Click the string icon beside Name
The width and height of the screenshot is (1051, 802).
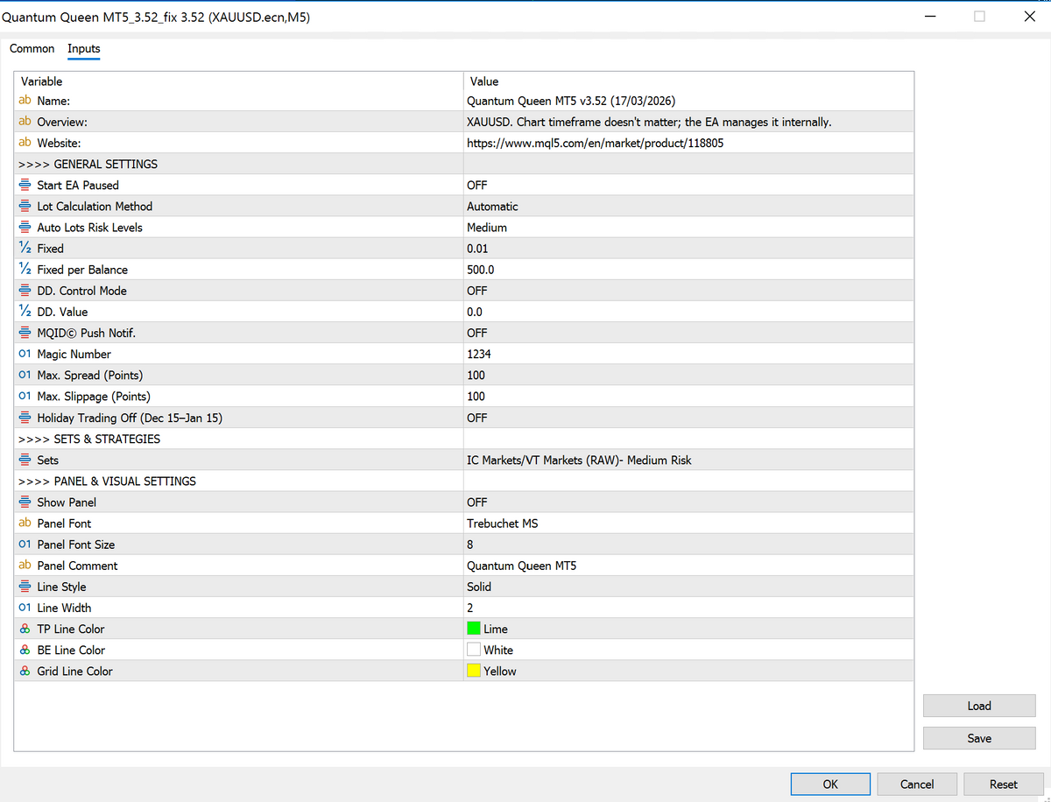(25, 101)
